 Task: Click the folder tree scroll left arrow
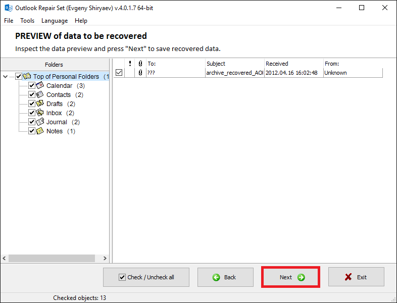[x=5, y=258]
